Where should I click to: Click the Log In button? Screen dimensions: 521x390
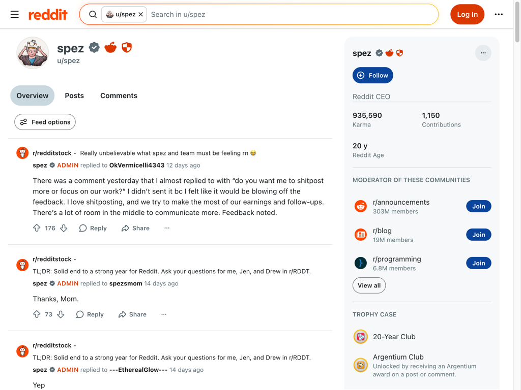point(467,14)
